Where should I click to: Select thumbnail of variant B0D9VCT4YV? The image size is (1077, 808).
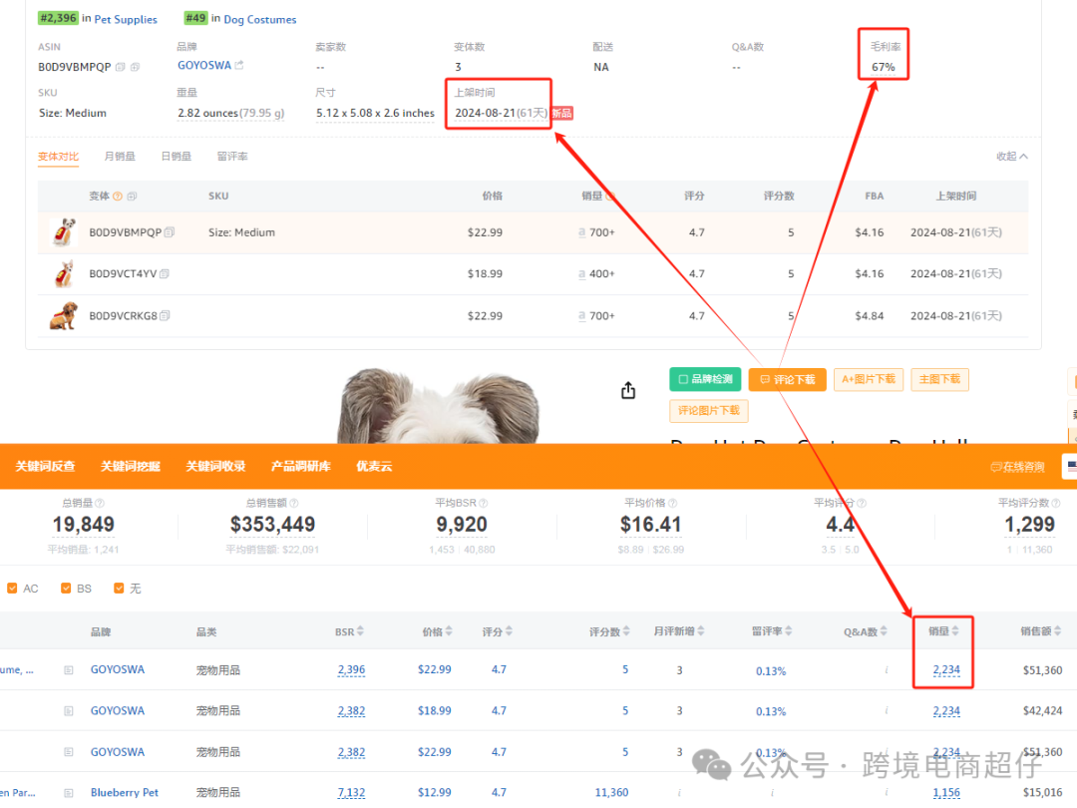(x=64, y=274)
